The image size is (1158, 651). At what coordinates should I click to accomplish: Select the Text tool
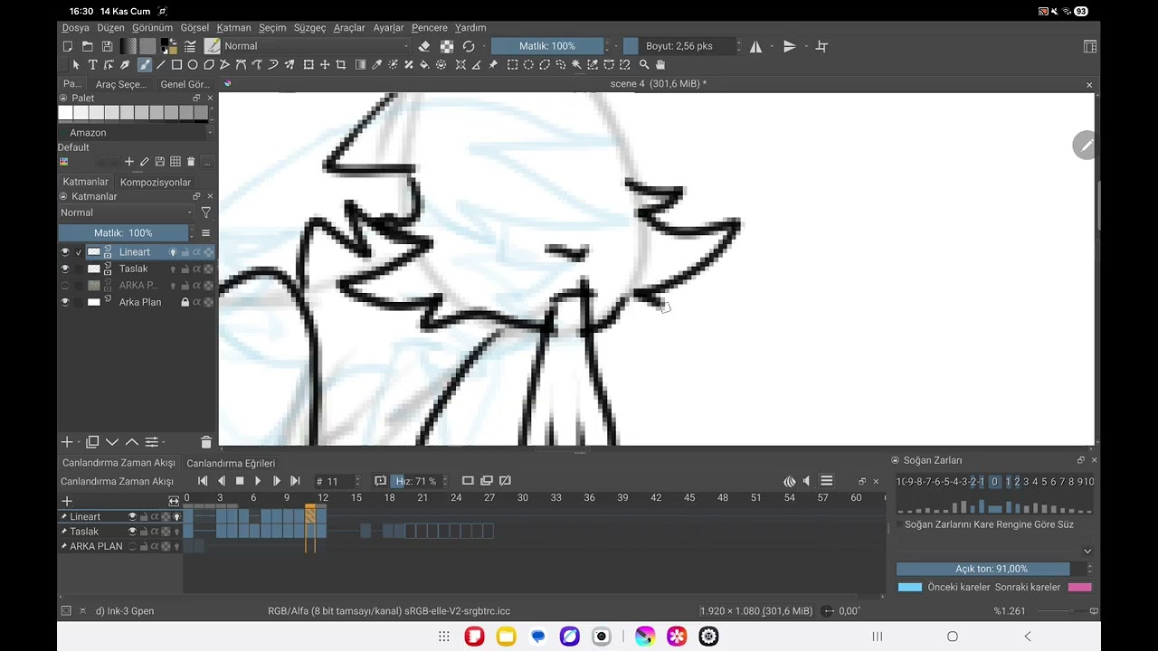click(x=92, y=65)
